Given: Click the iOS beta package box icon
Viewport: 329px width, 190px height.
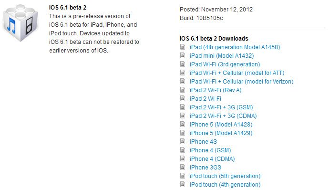Looking at the screenshot, I should (21, 23).
